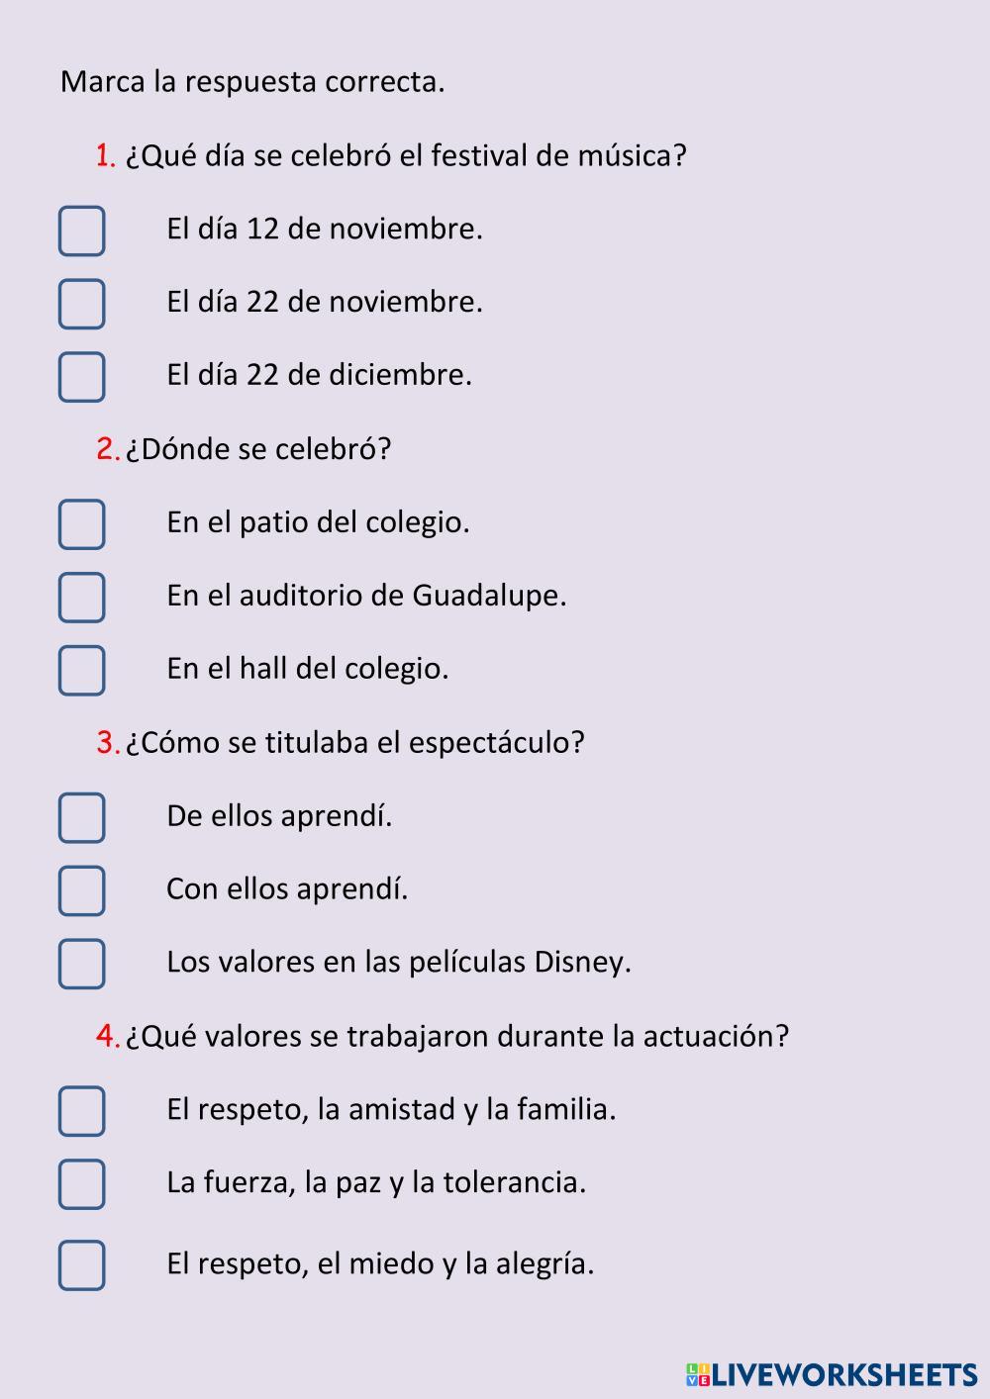Click the 'Marca la respuesta correcta' instruction
The width and height of the screenshot is (990, 1399).
coord(252,81)
